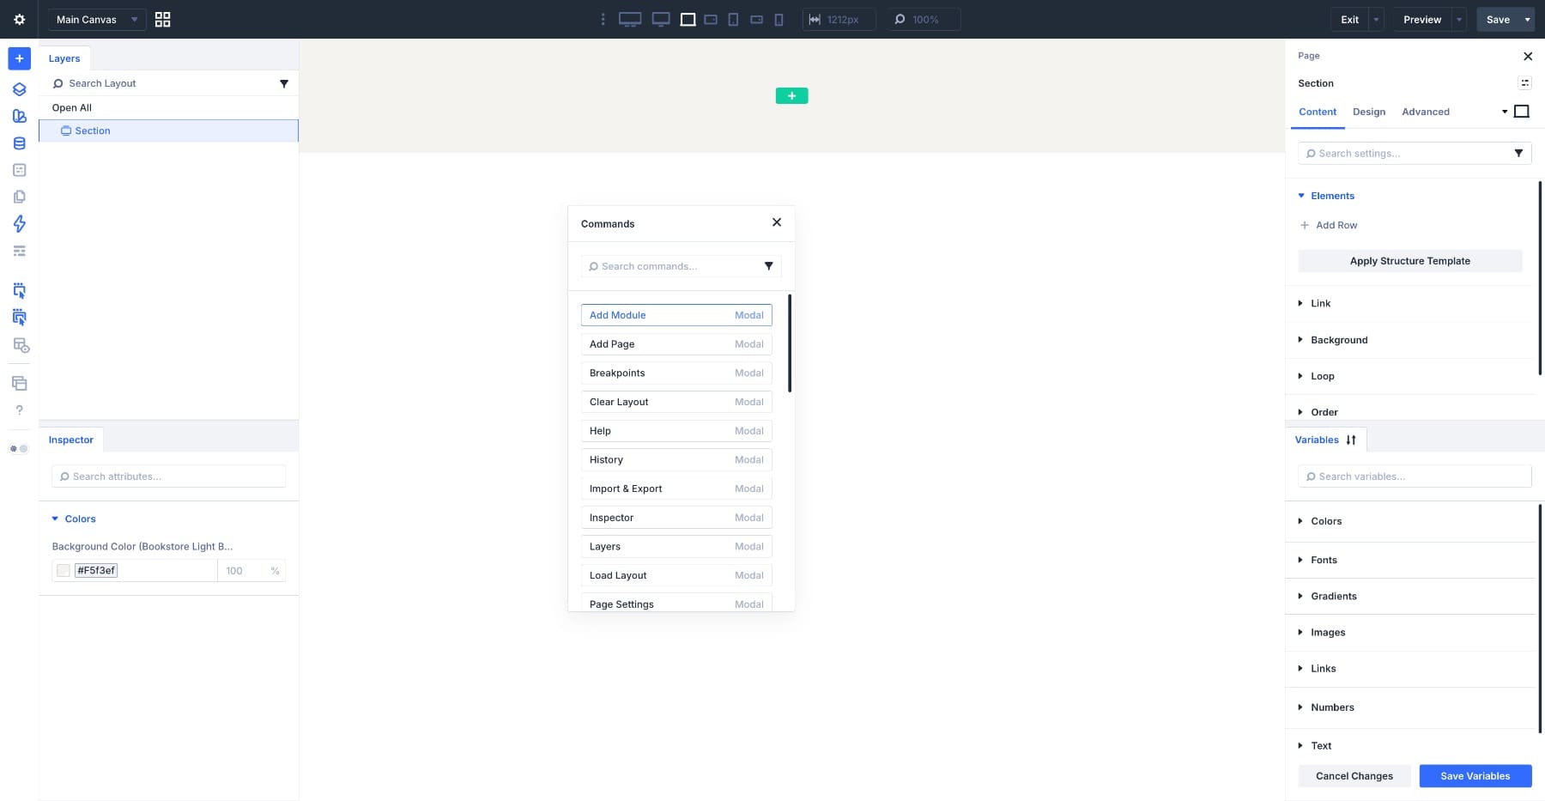Click the responsive frame icon beside the Advanced tab
Image resolution: width=1545 pixels, height=801 pixels.
(1521, 112)
